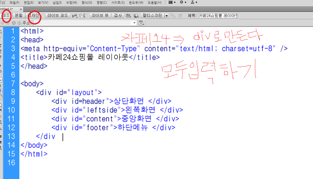Click the div id="layout" line
The image size is (313, 179).
pyautogui.click(x=69, y=92)
